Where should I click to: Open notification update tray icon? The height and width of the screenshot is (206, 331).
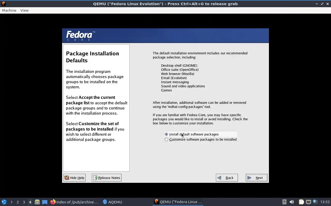[315, 202]
